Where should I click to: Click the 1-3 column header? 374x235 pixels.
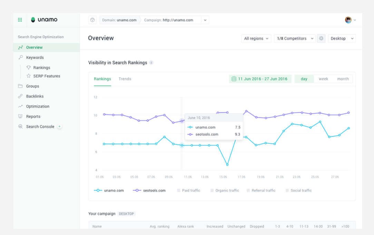277,226
